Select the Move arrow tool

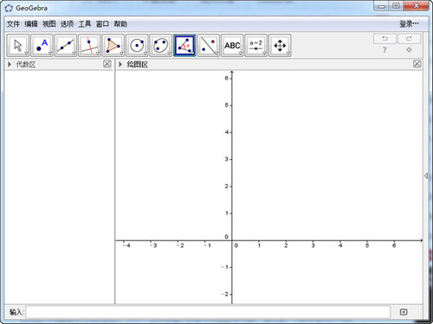coord(18,45)
